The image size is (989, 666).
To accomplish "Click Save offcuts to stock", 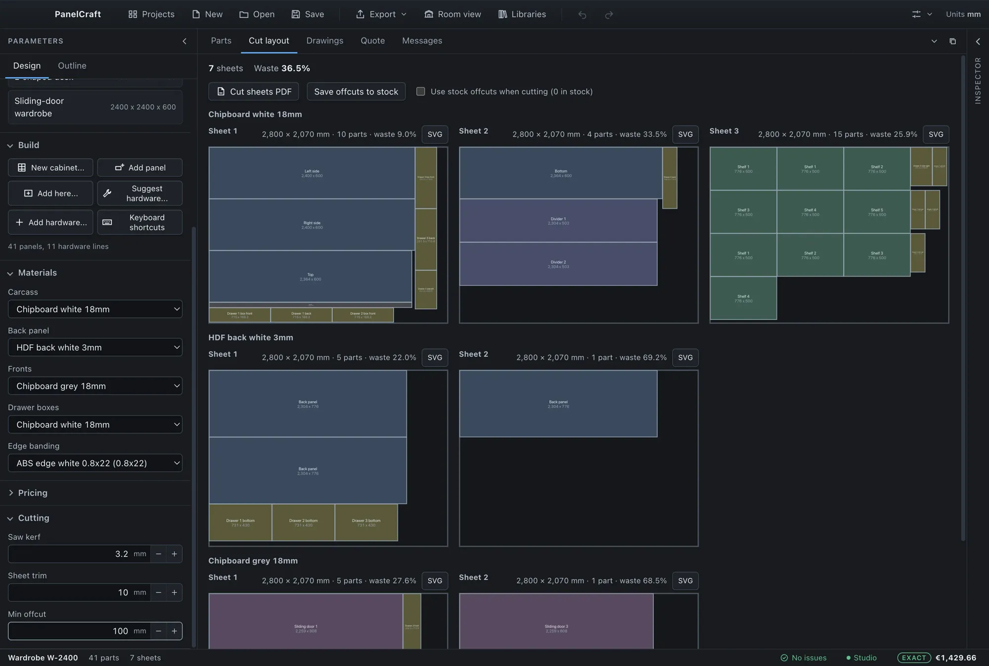I will coord(356,92).
